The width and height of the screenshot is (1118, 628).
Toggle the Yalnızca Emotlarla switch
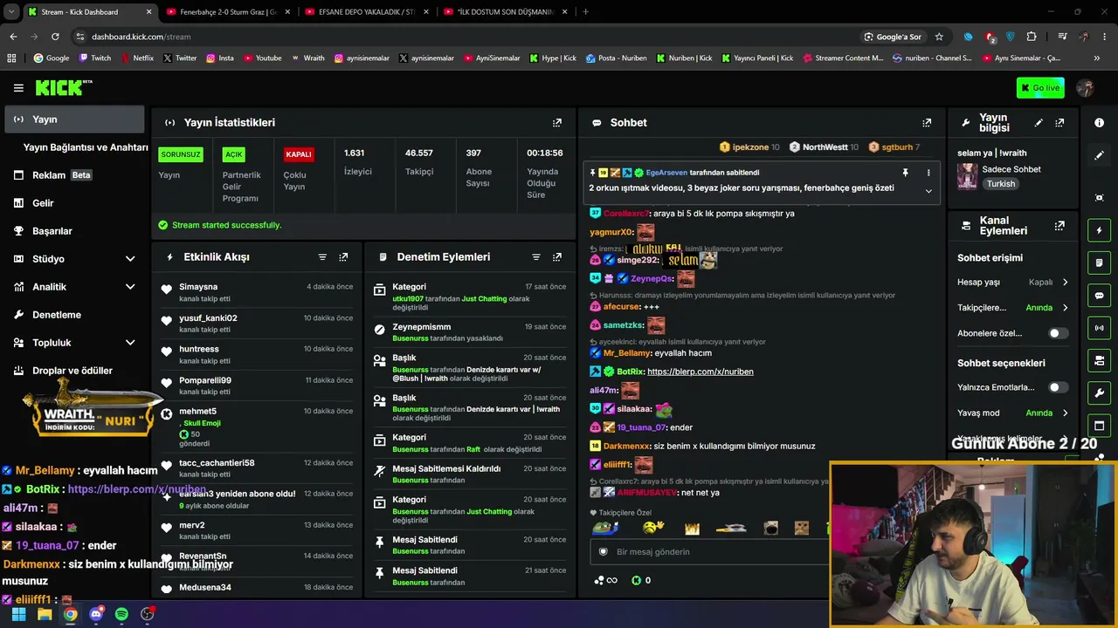tap(1058, 387)
